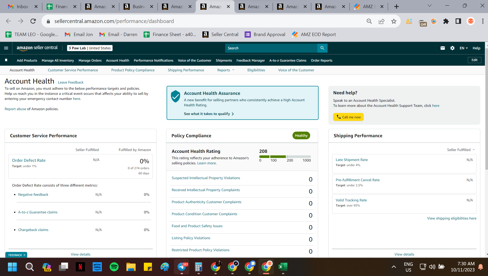488x276 pixels.
Task: Open View shipping eligibilities here link
Action: coord(452,218)
